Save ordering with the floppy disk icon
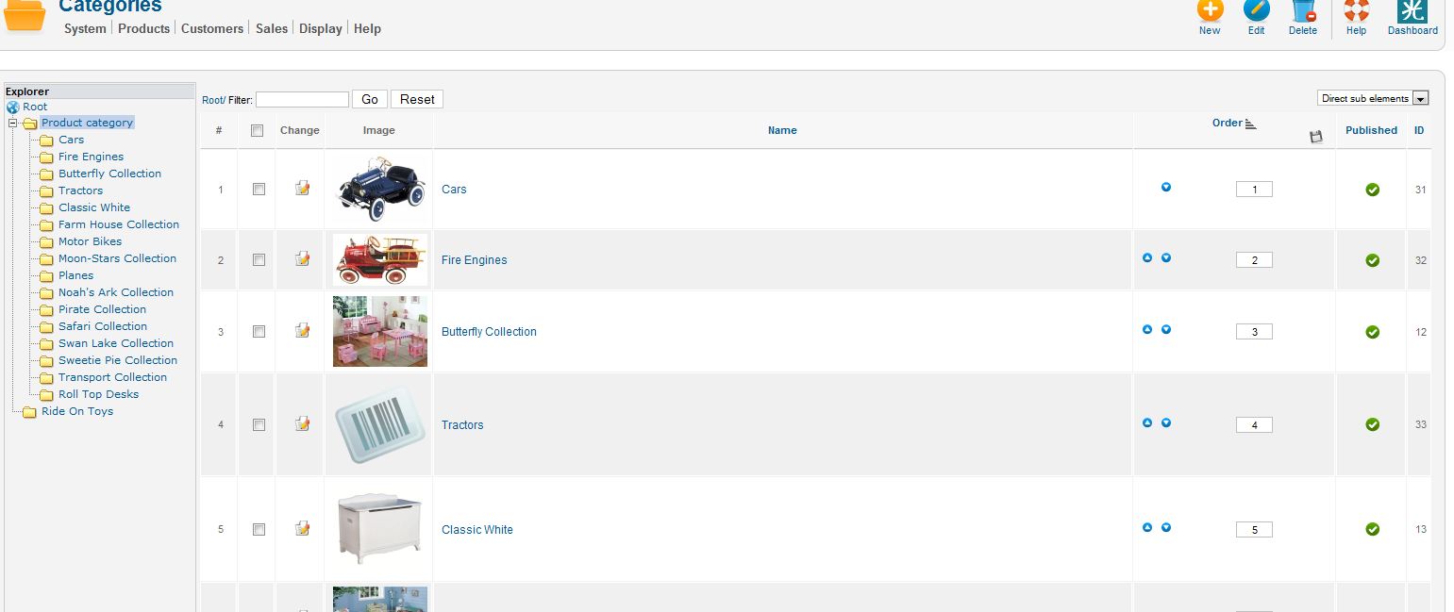This screenshot has height=612, width=1454. (x=1316, y=137)
